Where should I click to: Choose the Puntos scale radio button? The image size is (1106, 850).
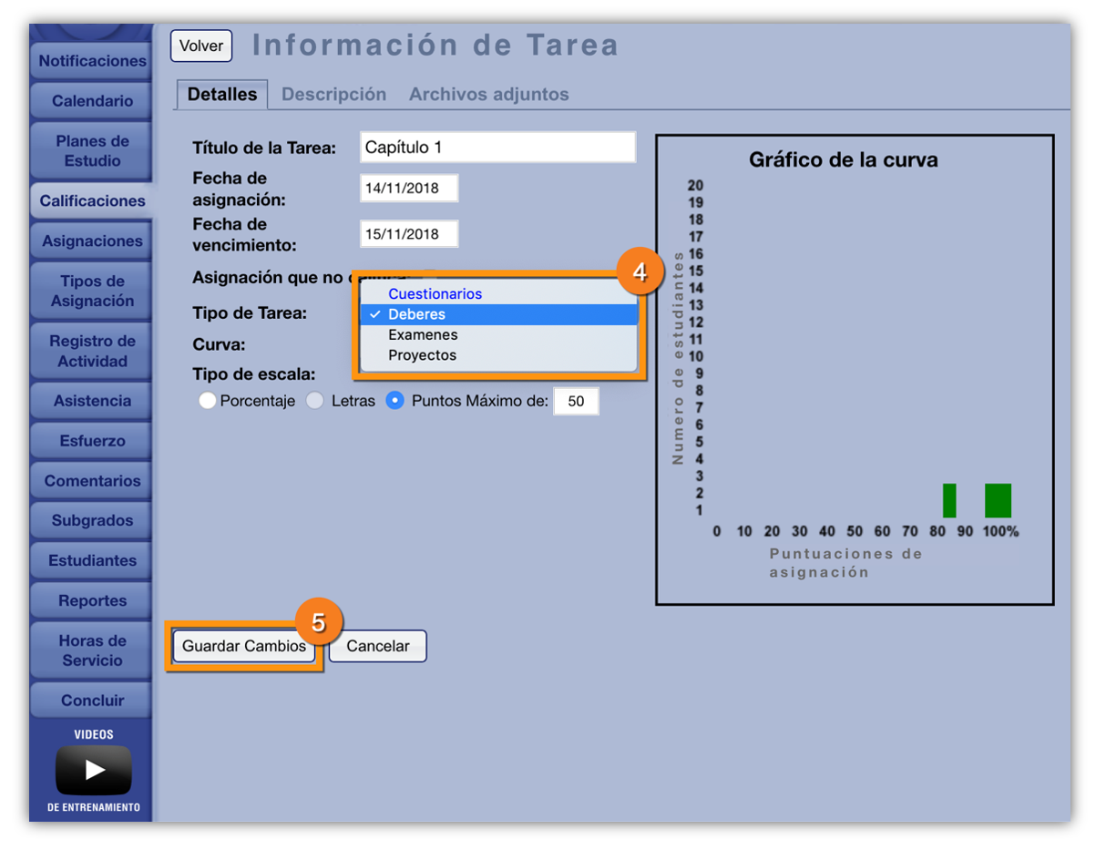pos(394,401)
